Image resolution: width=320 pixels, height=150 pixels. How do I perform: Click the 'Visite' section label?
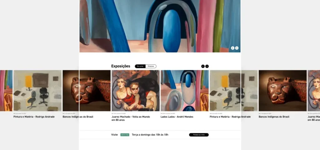click(x=114, y=135)
